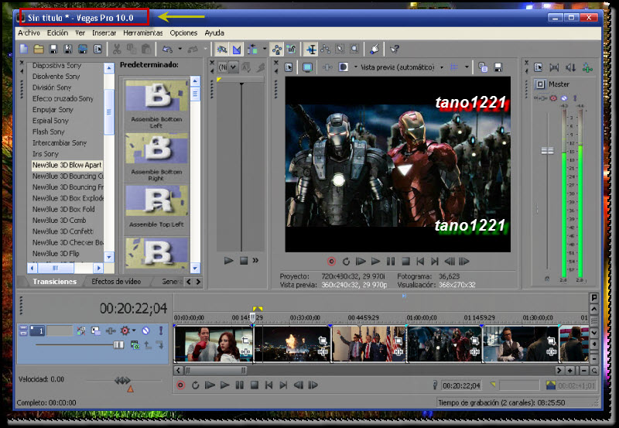The image size is (619, 428).
Task: Toggle Ignore event grouping
Action: 292,49
